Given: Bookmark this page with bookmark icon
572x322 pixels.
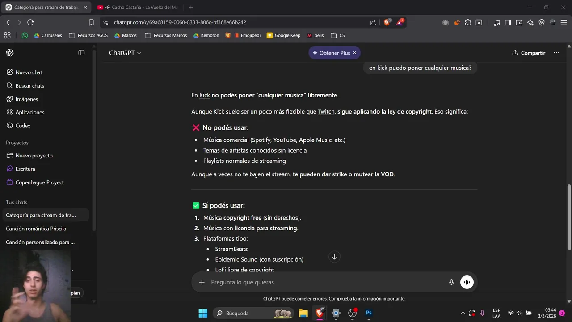Looking at the screenshot, I should click(x=91, y=22).
